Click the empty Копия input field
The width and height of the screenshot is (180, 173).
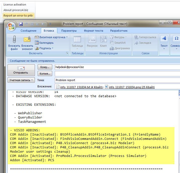coord(117,74)
